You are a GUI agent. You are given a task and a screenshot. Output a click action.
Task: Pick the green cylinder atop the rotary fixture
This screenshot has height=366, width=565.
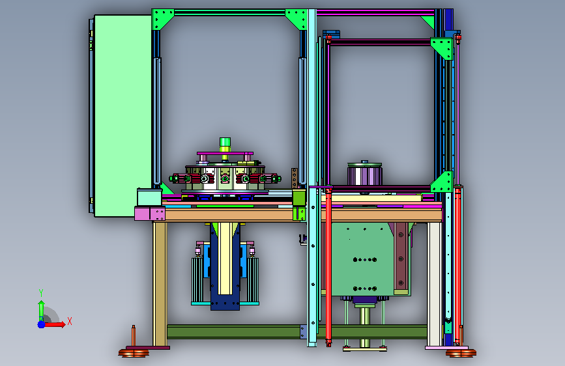coord(225,142)
